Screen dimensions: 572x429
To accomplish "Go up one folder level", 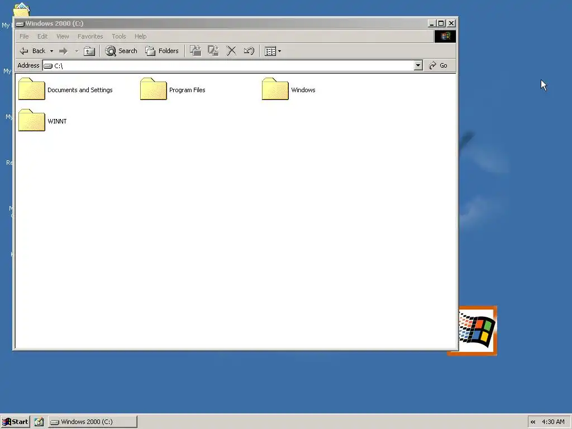I will click(x=89, y=51).
